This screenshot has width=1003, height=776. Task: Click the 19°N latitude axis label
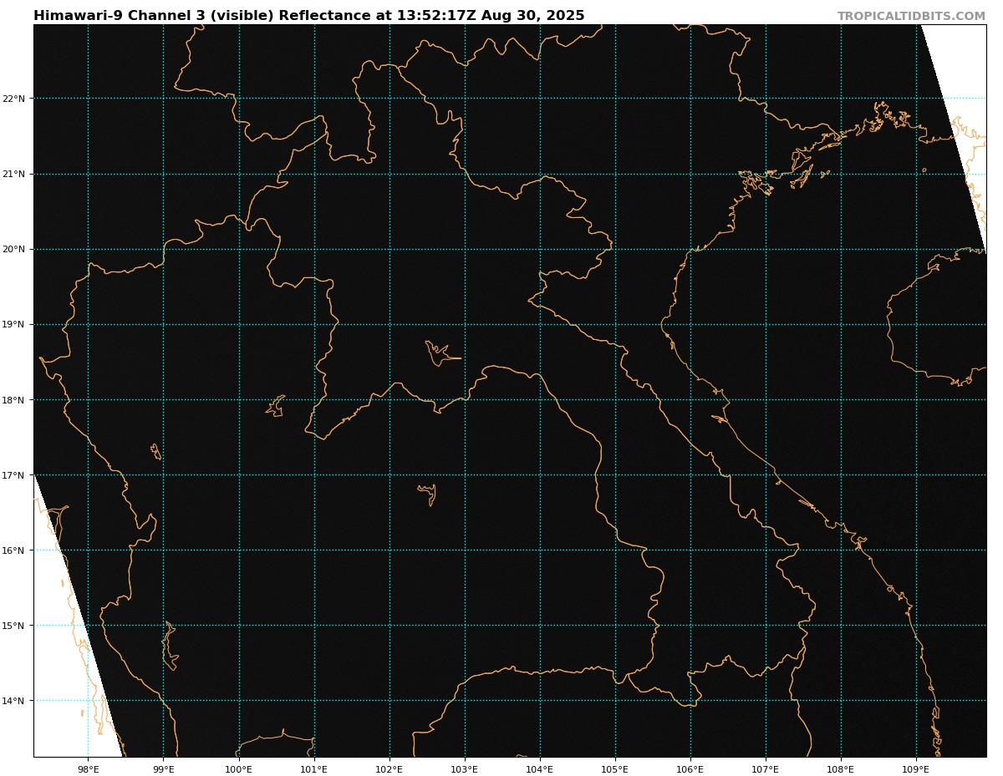[x=13, y=324]
